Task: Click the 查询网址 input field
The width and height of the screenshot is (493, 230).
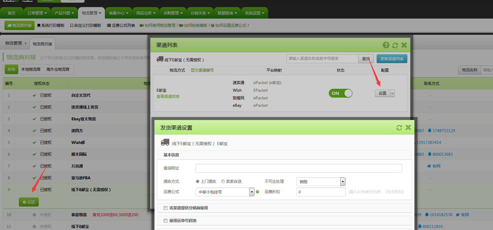Action: tap(299, 168)
